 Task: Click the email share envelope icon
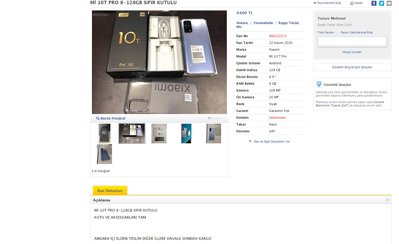(x=389, y=3)
